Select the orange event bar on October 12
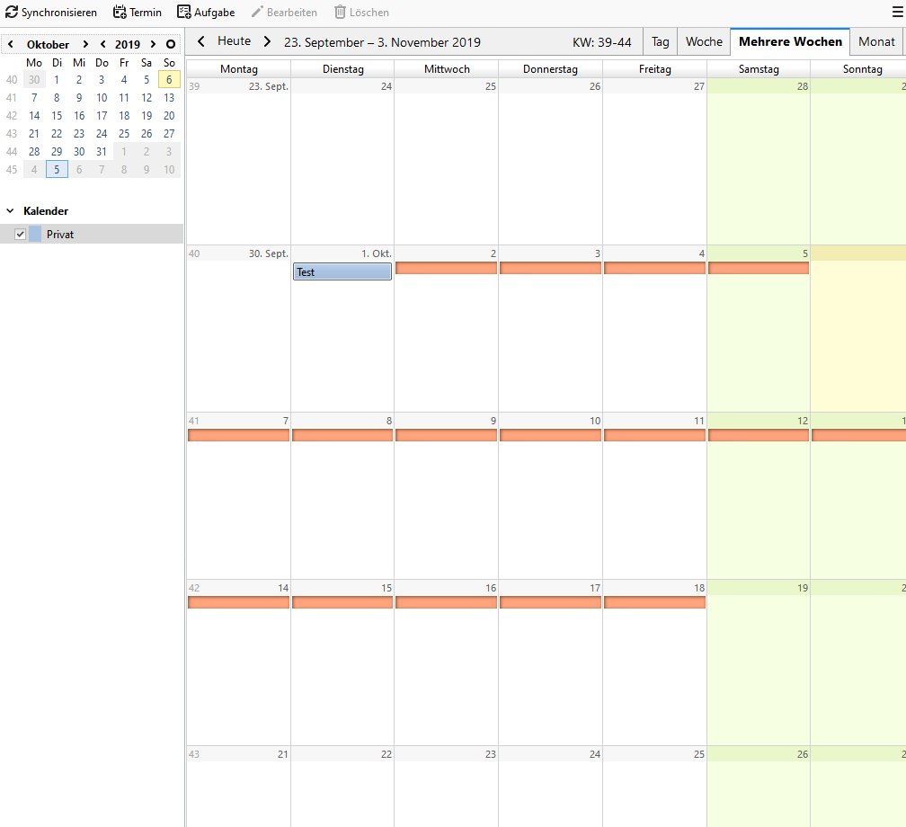Screen dimensions: 906x827 758,435
